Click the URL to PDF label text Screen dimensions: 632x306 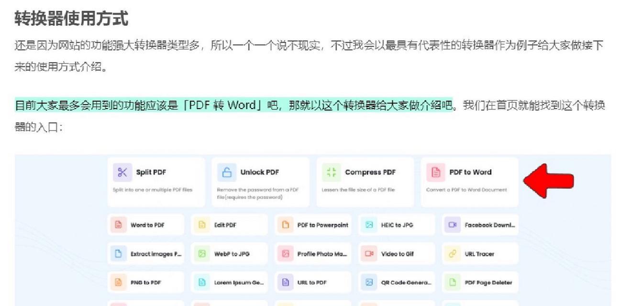[311, 283]
